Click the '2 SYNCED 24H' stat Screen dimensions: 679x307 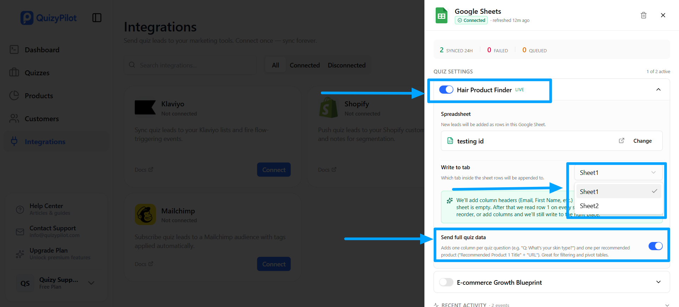click(456, 50)
